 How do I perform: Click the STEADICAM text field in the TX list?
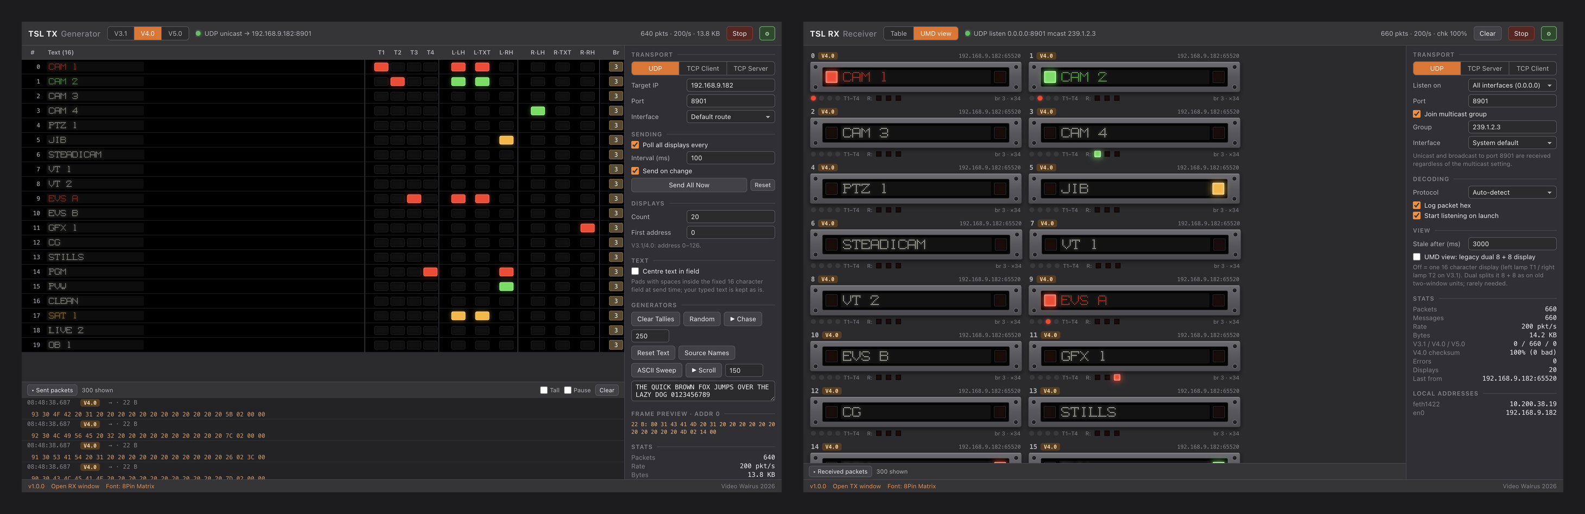[96, 155]
